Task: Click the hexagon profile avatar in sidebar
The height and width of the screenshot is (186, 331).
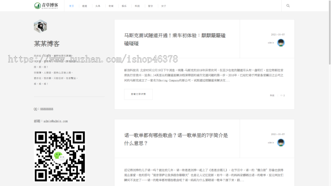Action: click(x=40, y=26)
